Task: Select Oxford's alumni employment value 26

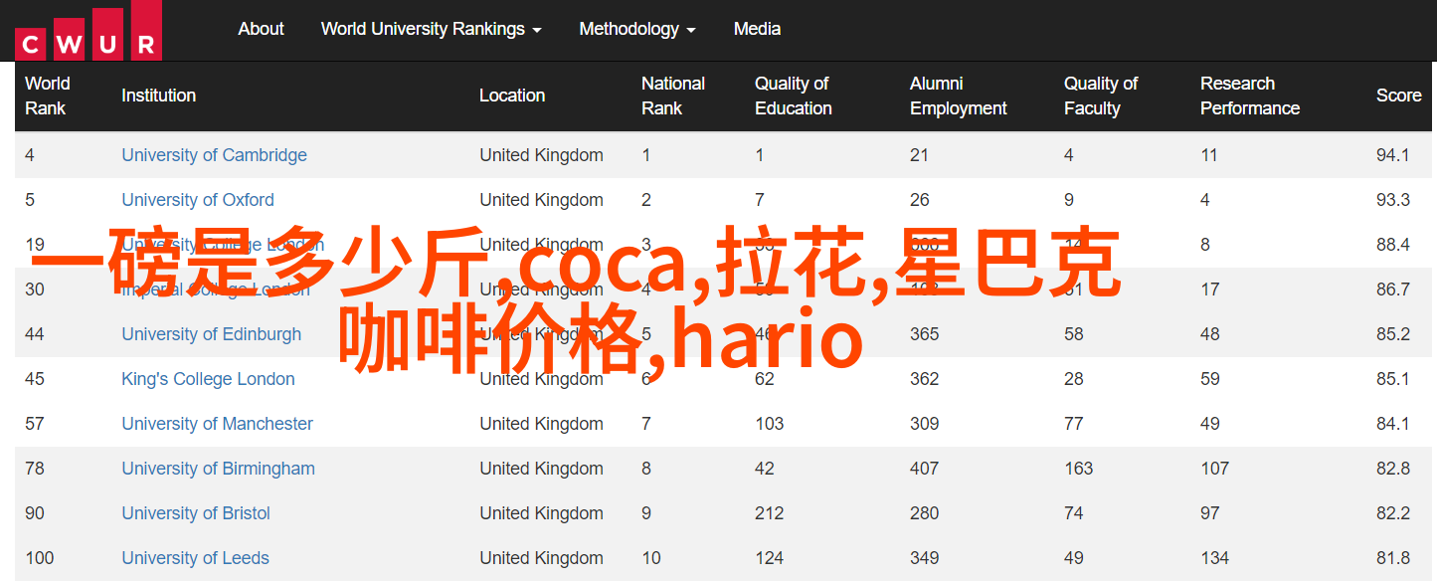Action: pyautogui.click(x=920, y=200)
